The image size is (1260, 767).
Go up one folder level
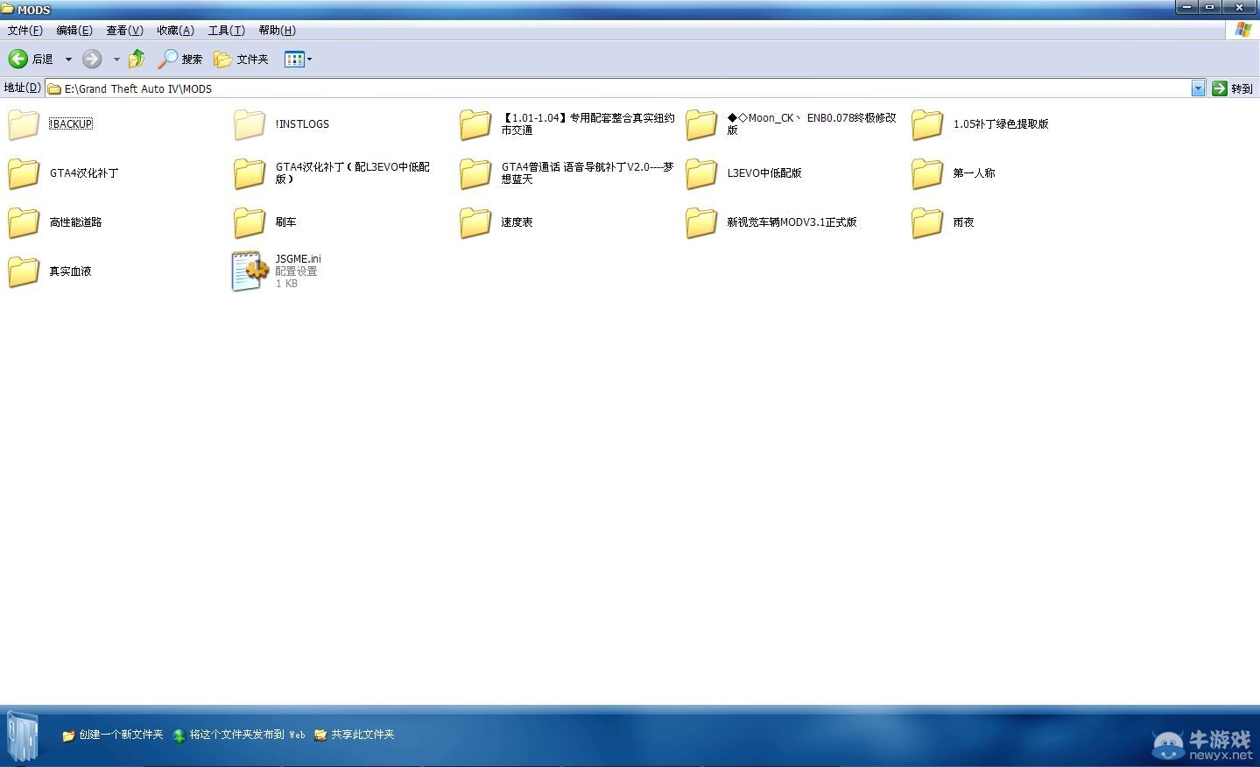point(137,59)
